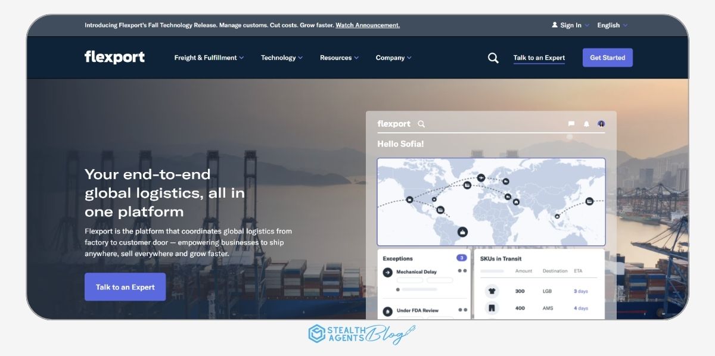Click the Under FDA Review exception icon
The width and height of the screenshot is (715, 356).
388,310
